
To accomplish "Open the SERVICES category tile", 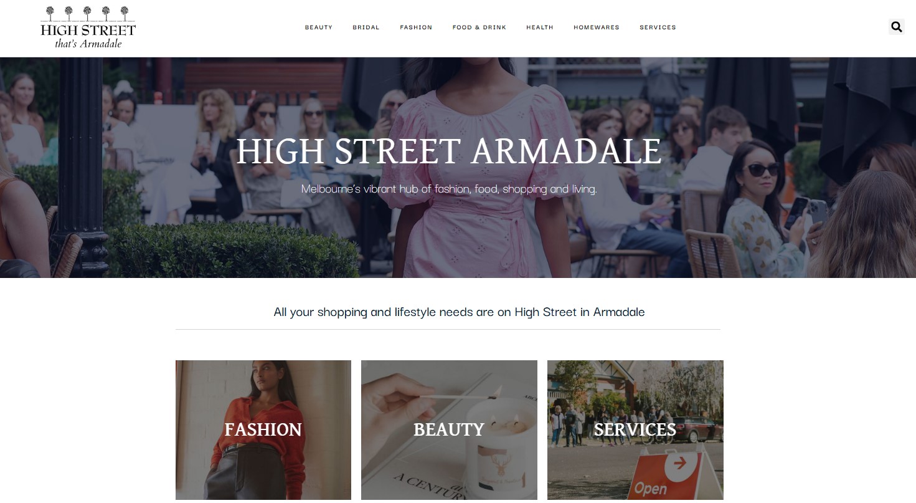I will point(635,430).
